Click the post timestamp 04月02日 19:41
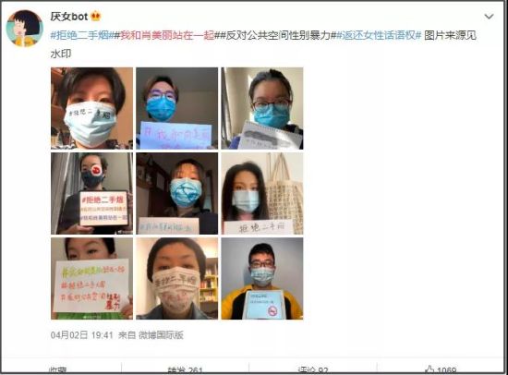The width and height of the screenshot is (508, 375). pyautogui.click(x=81, y=334)
